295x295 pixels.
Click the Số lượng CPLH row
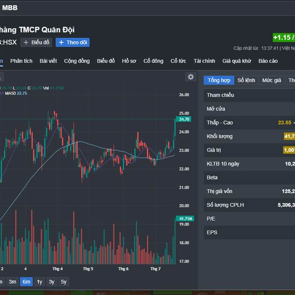[249, 205]
